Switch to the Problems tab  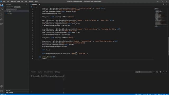click(x=34, y=72)
